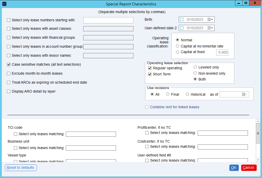Click the Birth date value 3/10/2023
This screenshot has width=262, height=178.
click(x=195, y=19)
